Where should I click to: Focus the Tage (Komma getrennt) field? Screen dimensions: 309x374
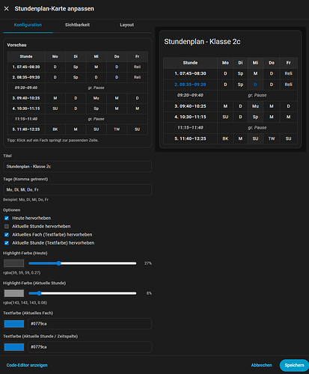click(x=77, y=190)
